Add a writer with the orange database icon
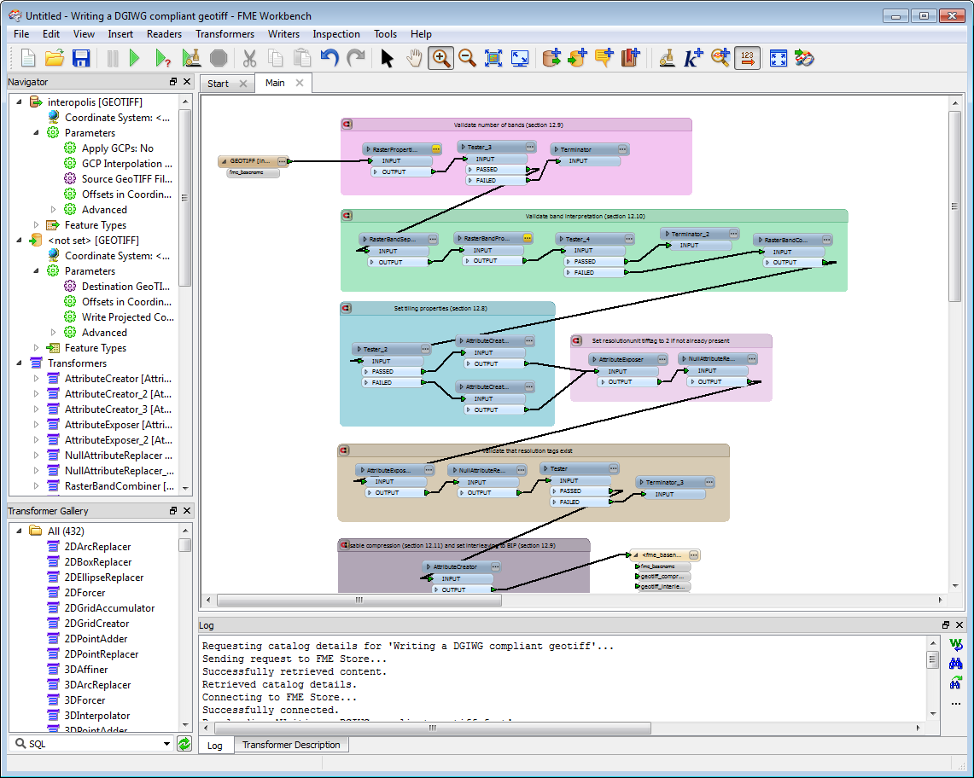Image resolution: width=974 pixels, height=778 pixels. pyautogui.click(x=578, y=58)
